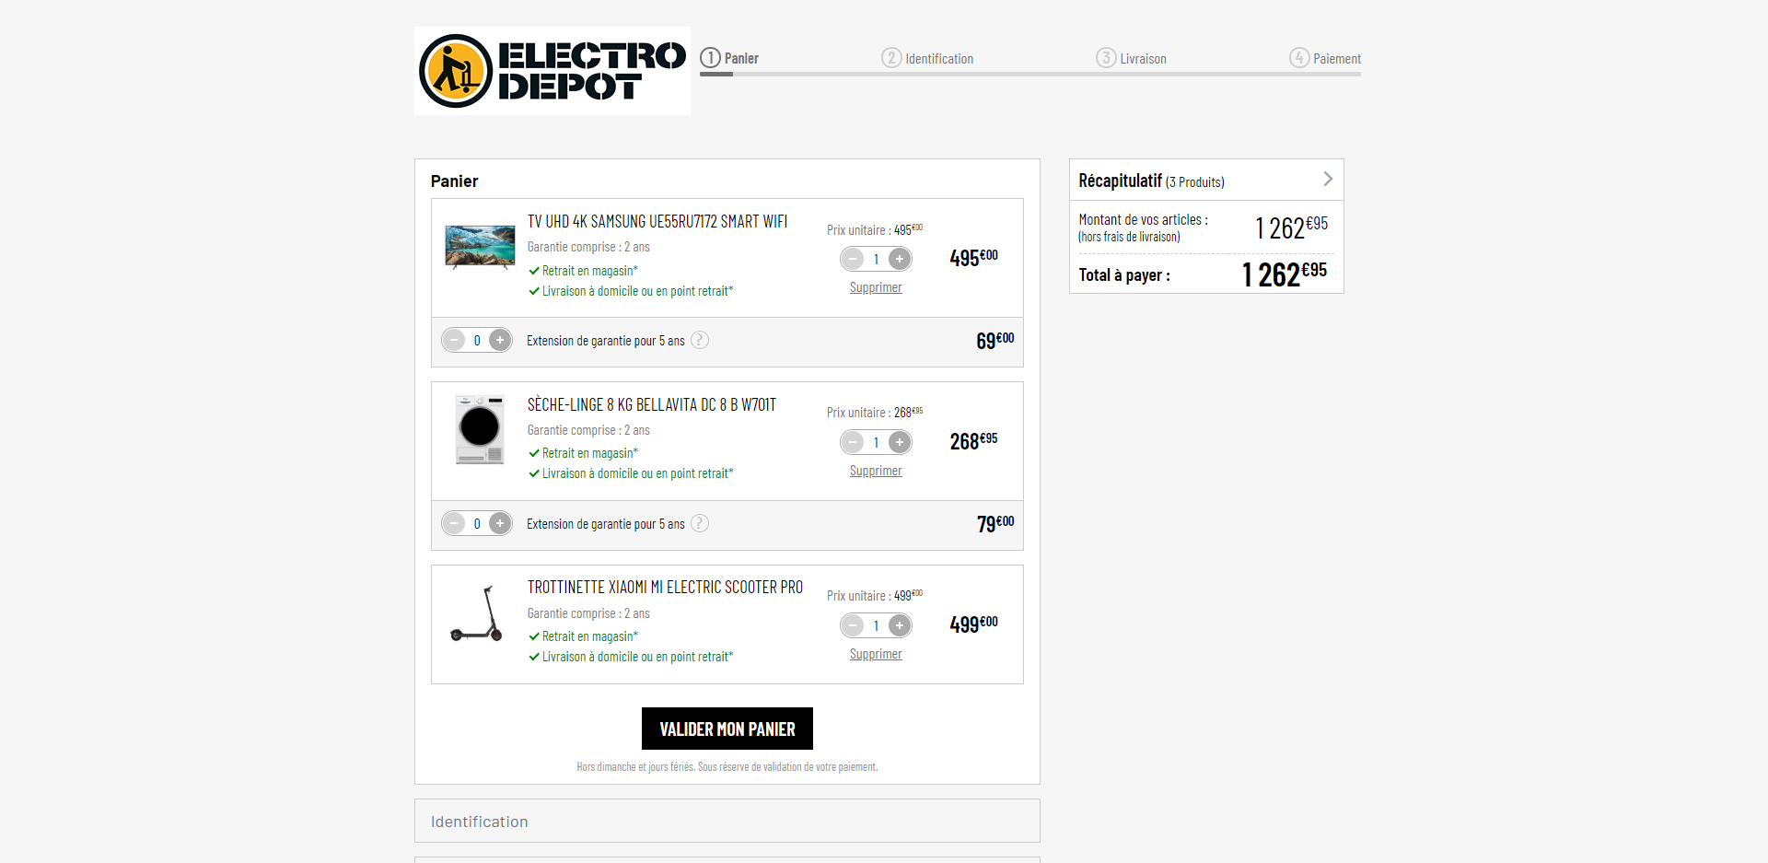Viewport: 1768px width, 863px height.
Task: Open the Samsung TV product thumbnail
Action: tap(480, 247)
